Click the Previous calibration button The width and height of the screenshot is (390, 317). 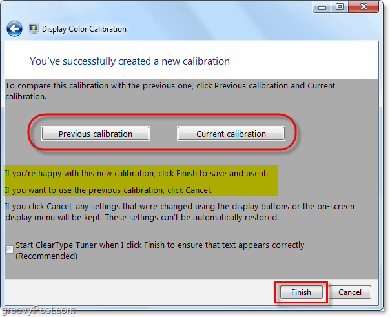tap(96, 134)
